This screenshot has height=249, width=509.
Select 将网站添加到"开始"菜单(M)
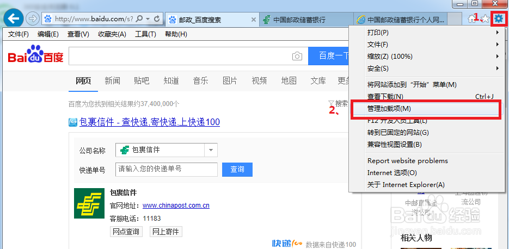click(427, 85)
